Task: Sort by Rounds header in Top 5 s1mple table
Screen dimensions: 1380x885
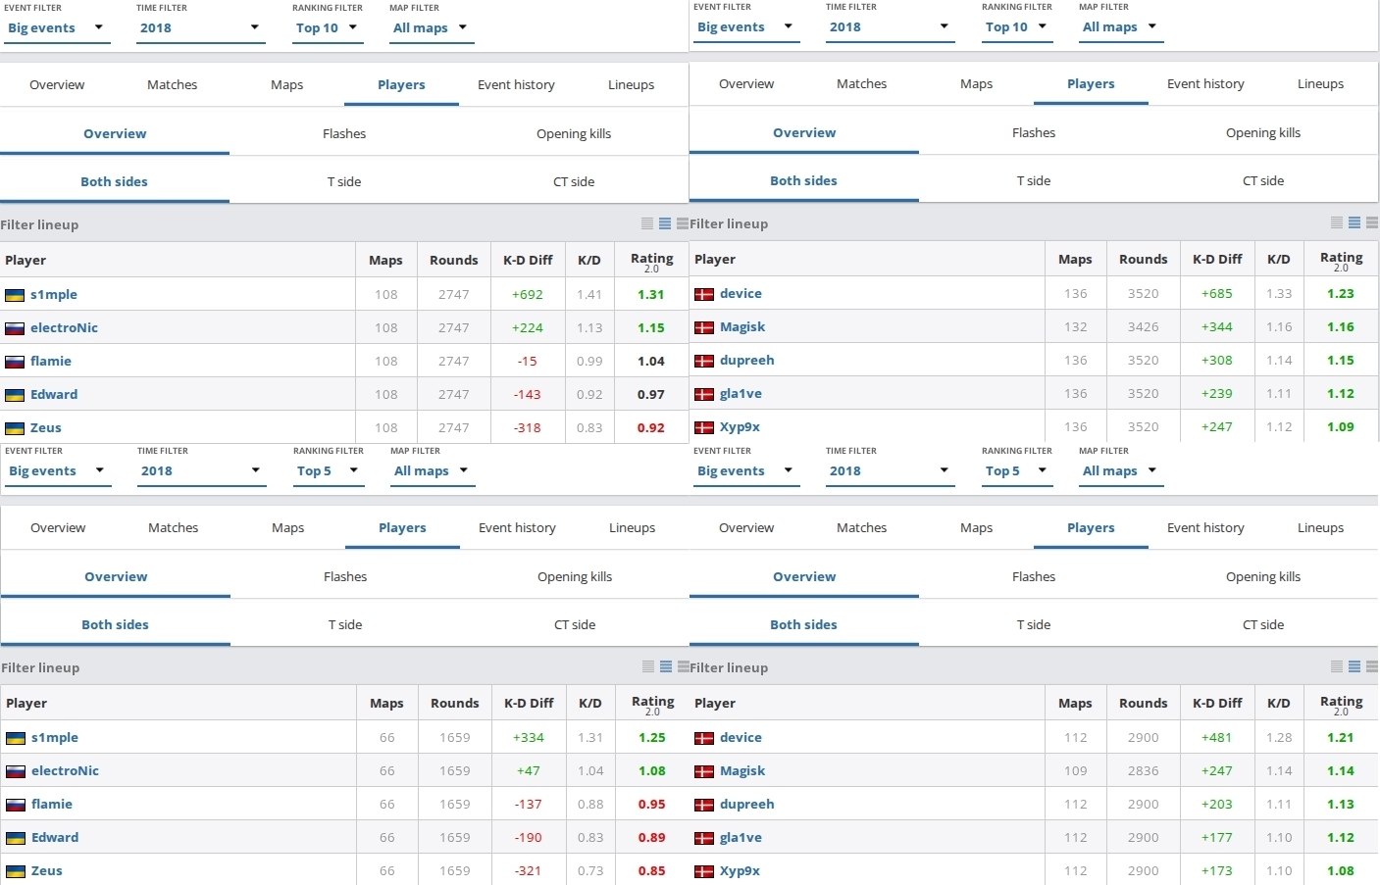Action: (455, 704)
